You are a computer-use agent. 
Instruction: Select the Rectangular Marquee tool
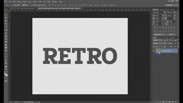(x=6, y=15)
